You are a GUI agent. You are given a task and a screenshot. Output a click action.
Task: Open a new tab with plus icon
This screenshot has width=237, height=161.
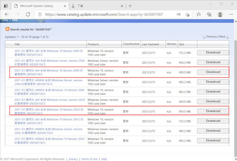(130, 6)
